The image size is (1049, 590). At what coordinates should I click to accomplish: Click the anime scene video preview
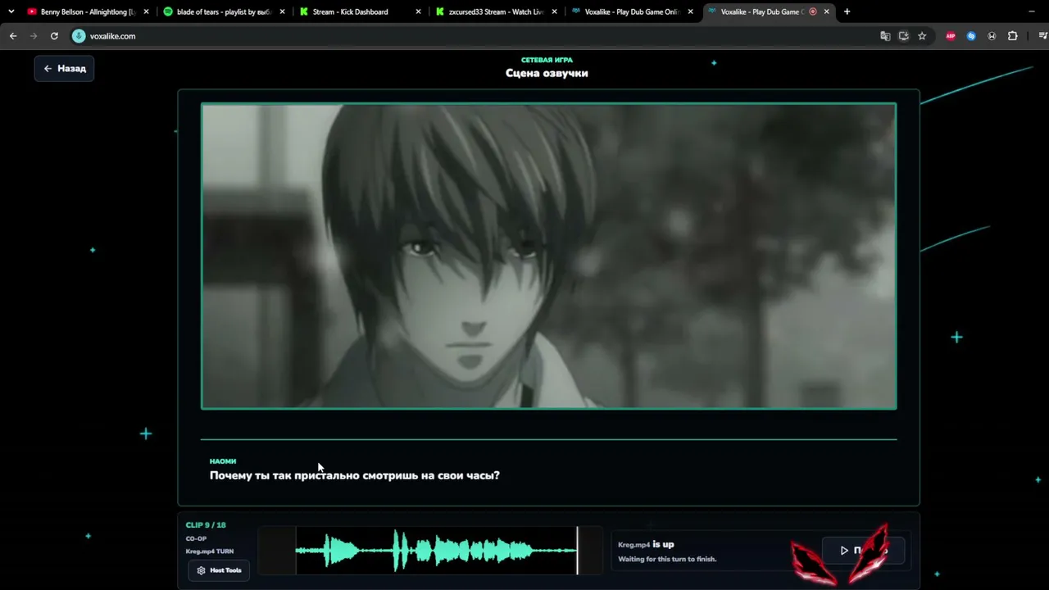pyautogui.click(x=549, y=256)
